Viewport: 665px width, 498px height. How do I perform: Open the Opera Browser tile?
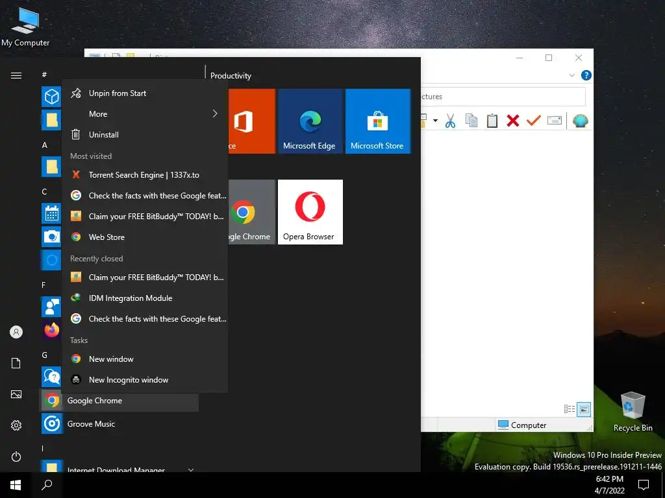pos(310,212)
